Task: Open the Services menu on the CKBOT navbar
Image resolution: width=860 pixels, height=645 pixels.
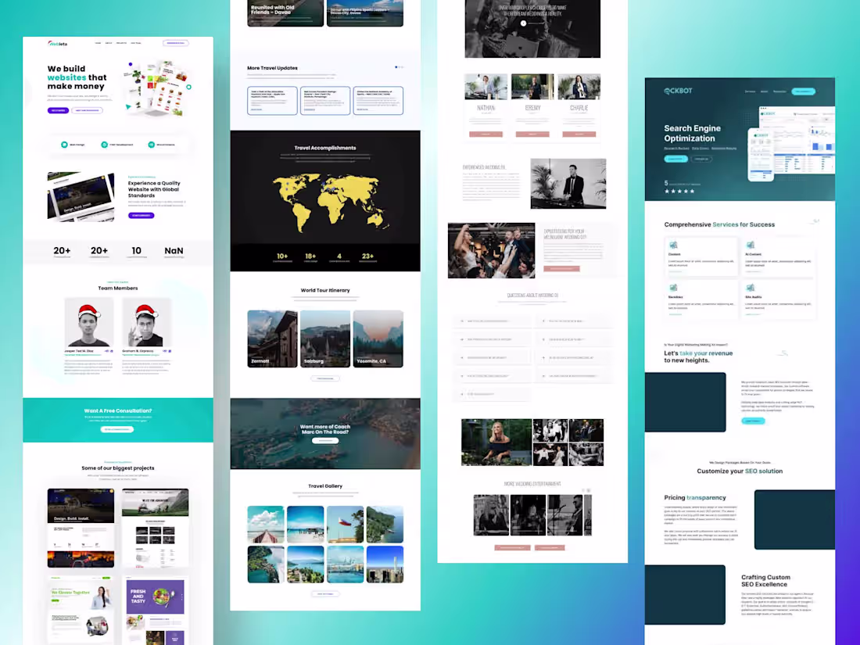Action: (750, 91)
